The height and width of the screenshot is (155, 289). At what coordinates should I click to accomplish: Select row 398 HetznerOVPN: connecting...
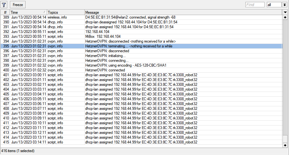(141, 61)
